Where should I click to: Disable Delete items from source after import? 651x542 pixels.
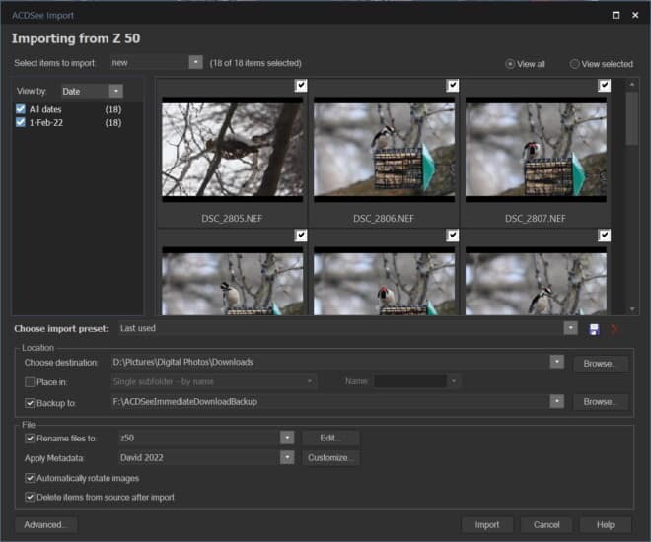[31, 497]
